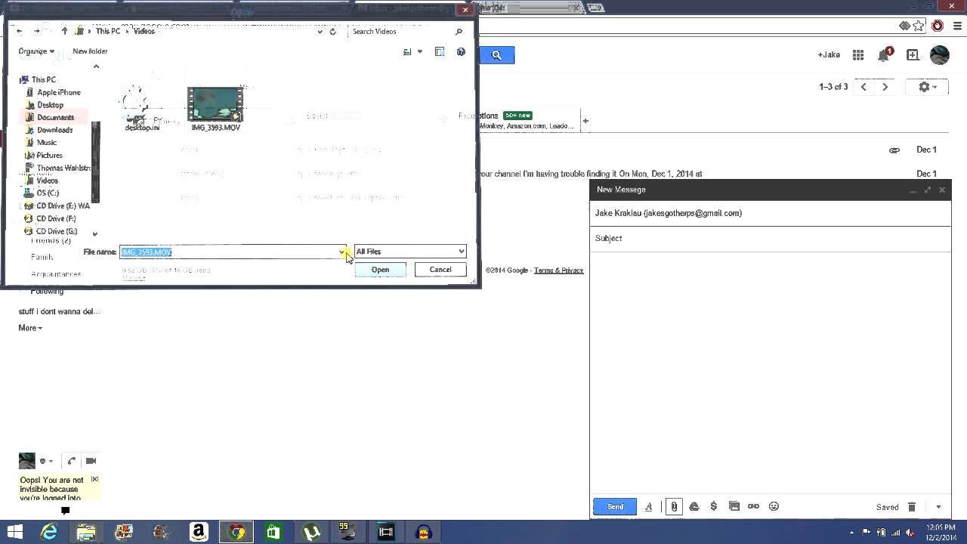Viewport: 967px width, 544px height.
Task: Select CD Drive (F:) in navigation pane
Action: point(55,218)
